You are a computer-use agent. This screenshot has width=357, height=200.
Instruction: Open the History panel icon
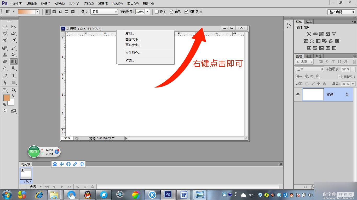pyautogui.click(x=289, y=26)
